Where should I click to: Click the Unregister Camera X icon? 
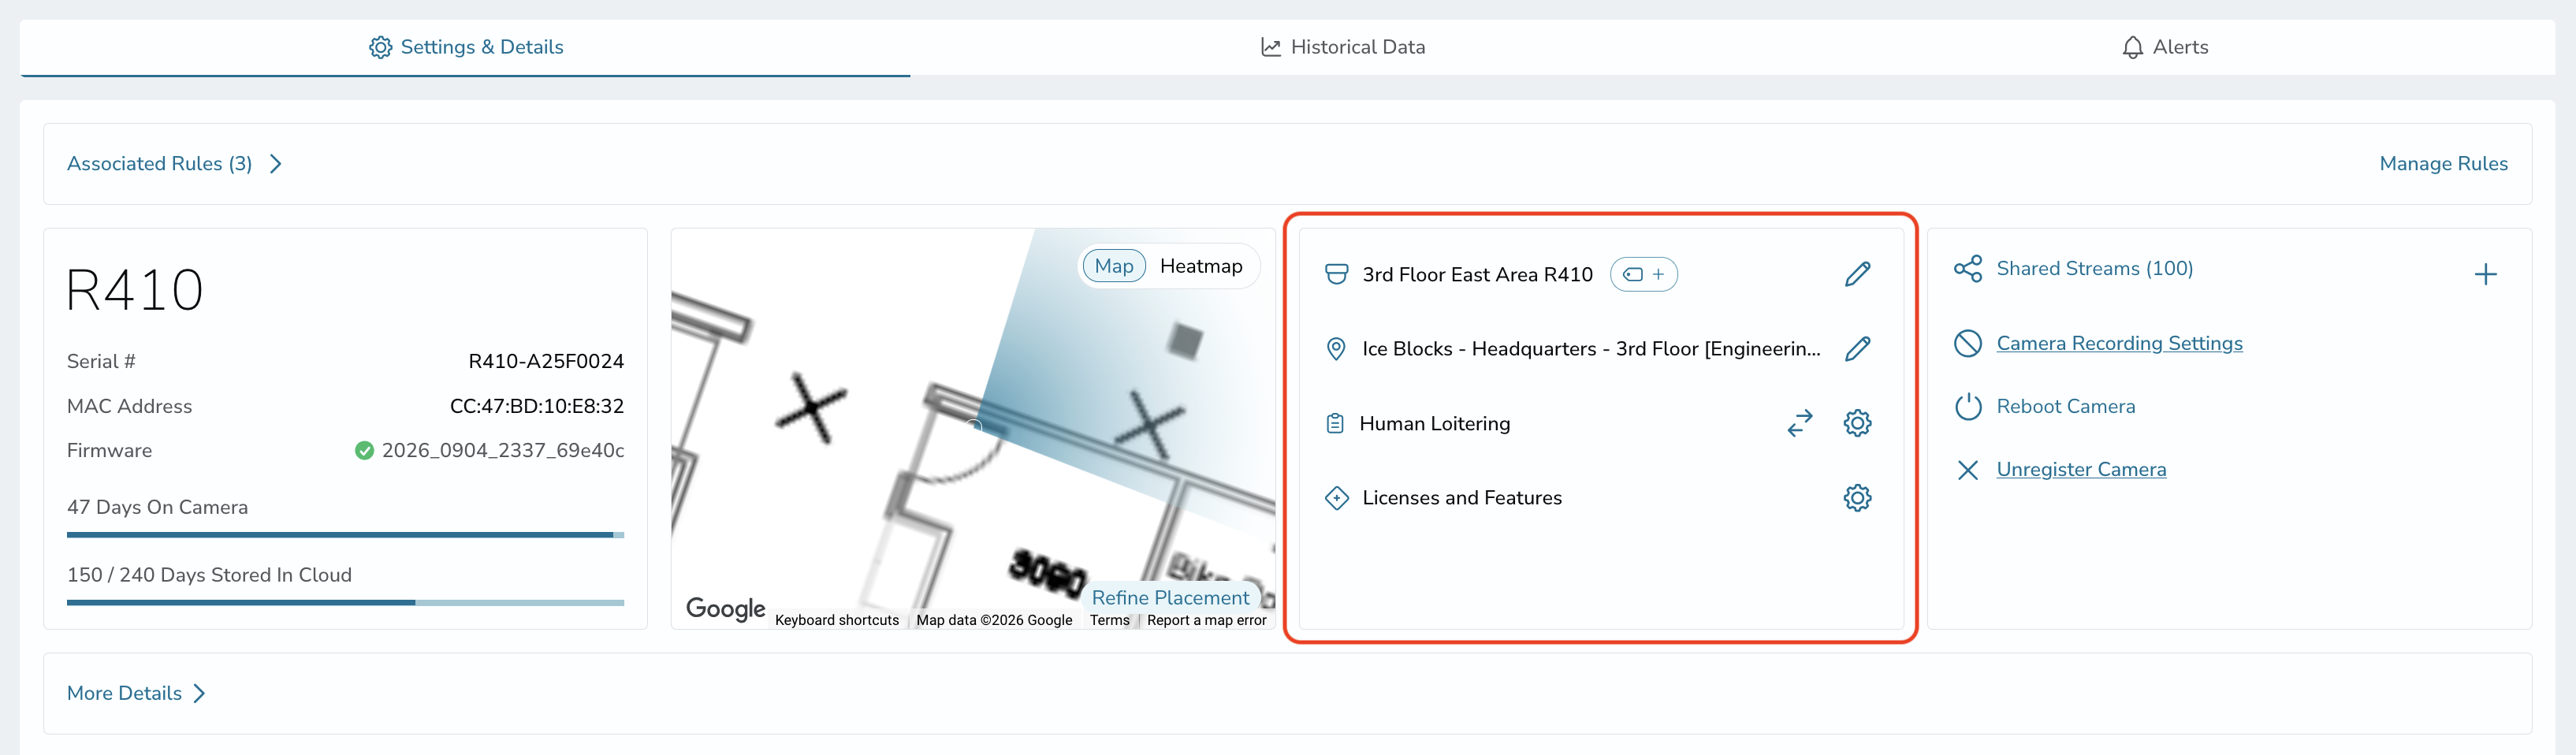(x=1967, y=470)
